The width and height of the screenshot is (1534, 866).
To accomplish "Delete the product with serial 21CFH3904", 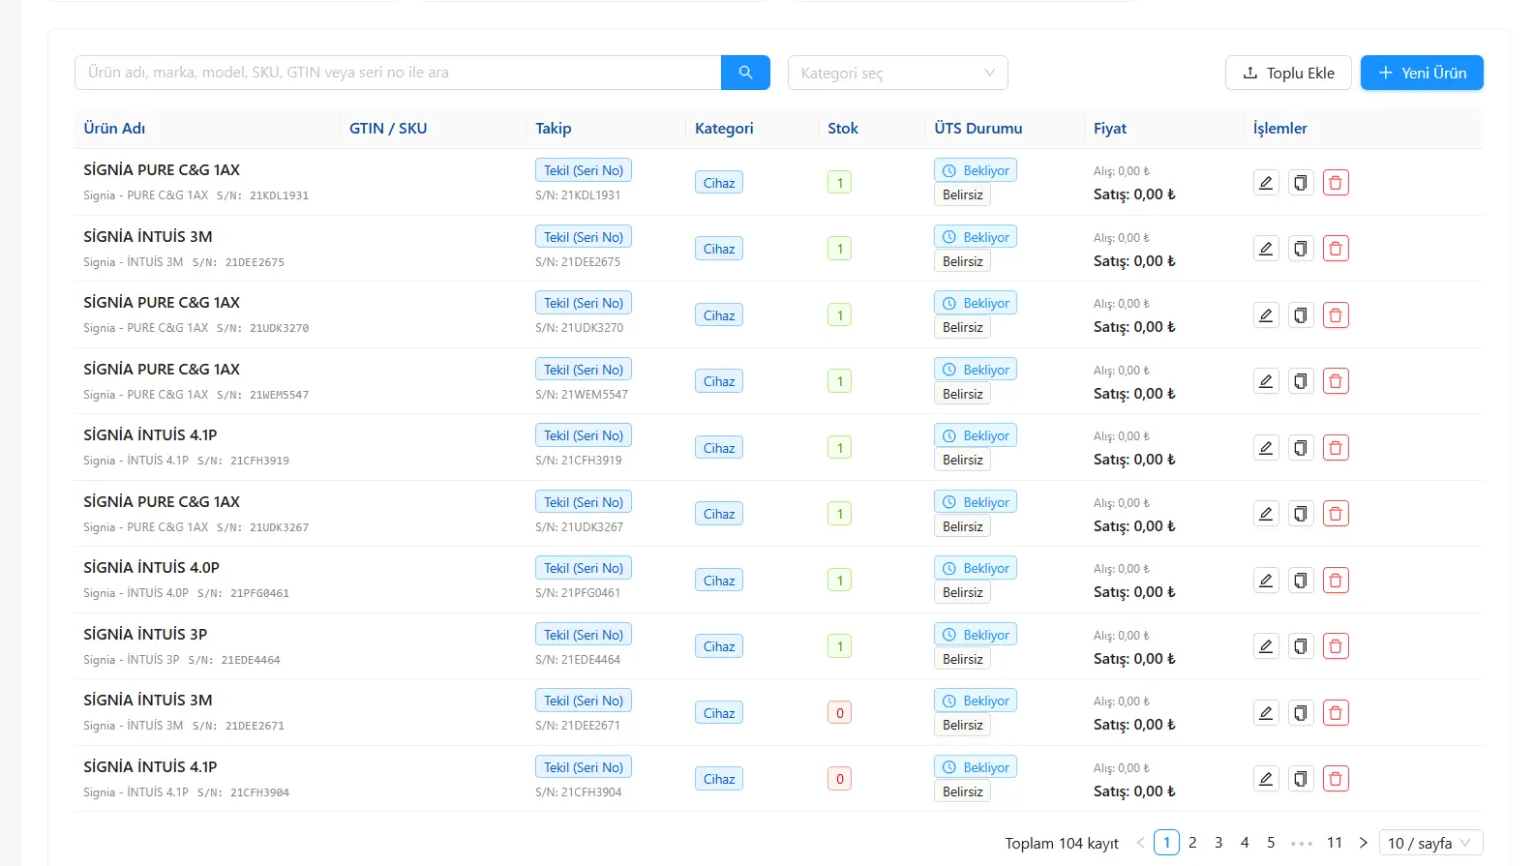I will pyautogui.click(x=1336, y=779).
